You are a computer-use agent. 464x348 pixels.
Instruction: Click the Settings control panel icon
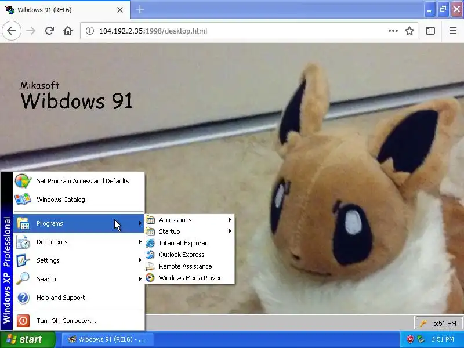pyautogui.click(x=23, y=260)
